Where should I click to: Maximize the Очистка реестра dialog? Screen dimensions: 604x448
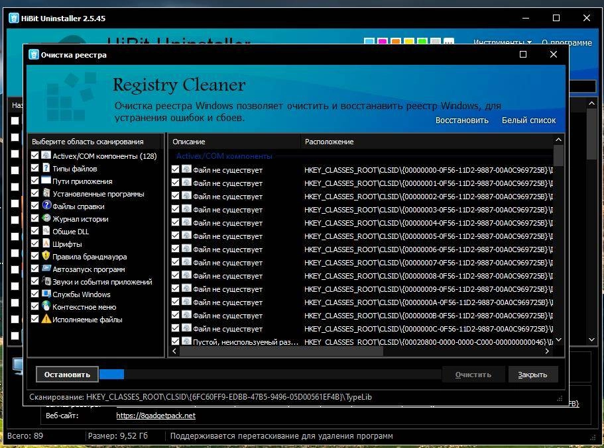click(523, 54)
